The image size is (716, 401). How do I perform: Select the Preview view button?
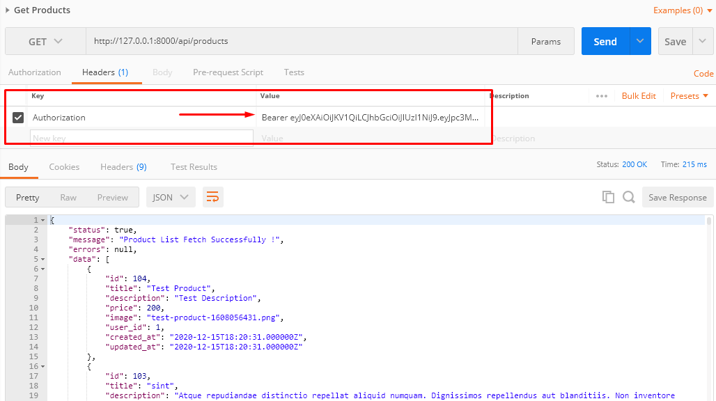point(112,197)
